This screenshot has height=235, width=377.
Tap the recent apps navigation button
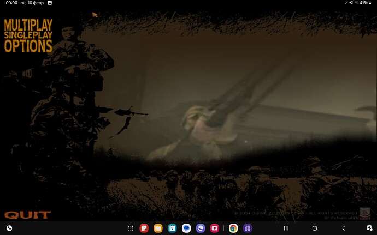tap(286, 228)
